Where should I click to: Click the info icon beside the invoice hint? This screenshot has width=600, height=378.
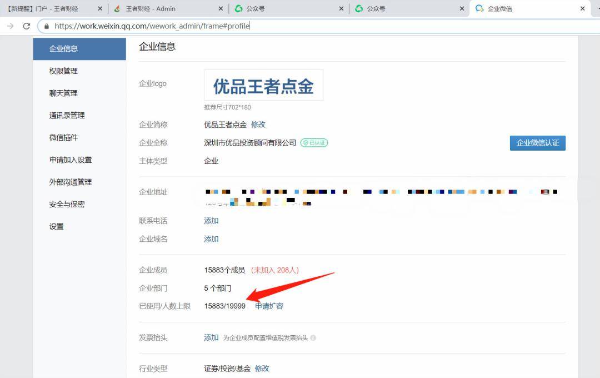click(313, 338)
